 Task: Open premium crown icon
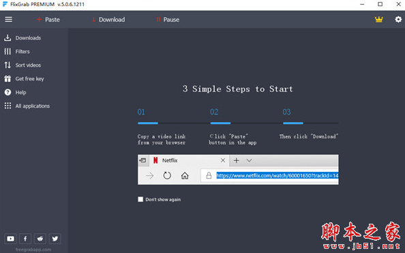click(x=378, y=19)
